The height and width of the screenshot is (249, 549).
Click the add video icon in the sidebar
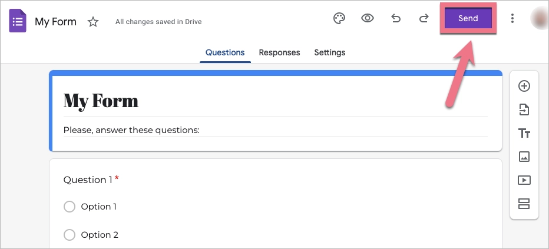[524, 180]
